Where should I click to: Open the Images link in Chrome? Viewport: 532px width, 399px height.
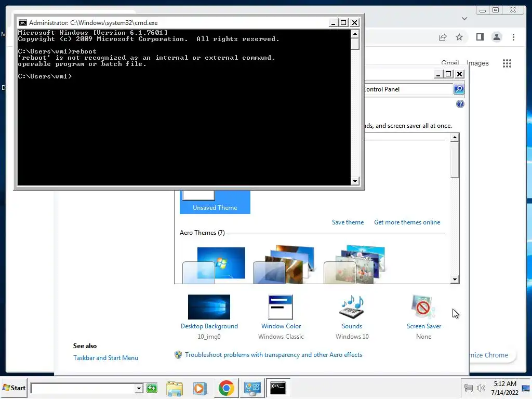point(477,63)
